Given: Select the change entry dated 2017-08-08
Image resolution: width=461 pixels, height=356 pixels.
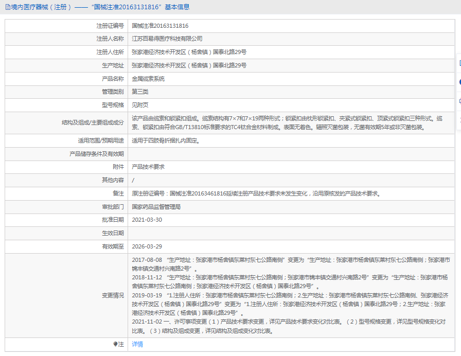Looking at the screenshot, I should click(291, 264).
